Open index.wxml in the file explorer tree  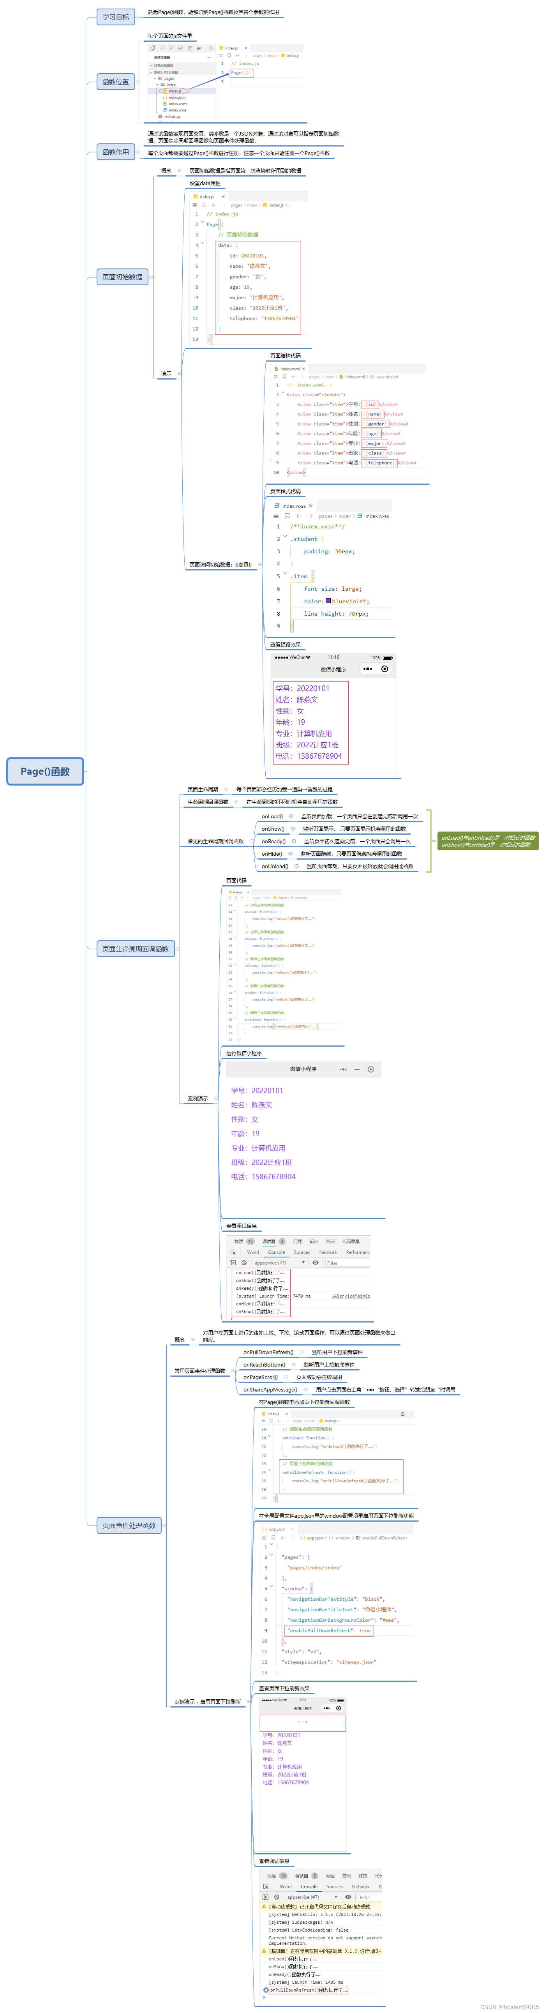tap(177, 104)
